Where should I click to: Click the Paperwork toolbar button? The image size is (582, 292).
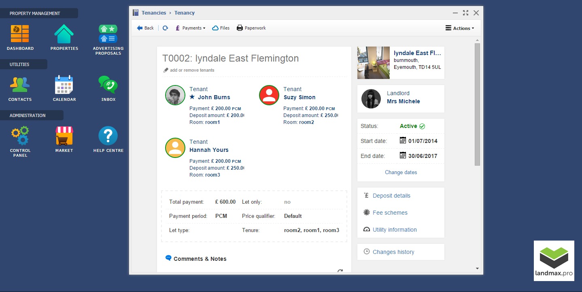click(x=251, y=28)
